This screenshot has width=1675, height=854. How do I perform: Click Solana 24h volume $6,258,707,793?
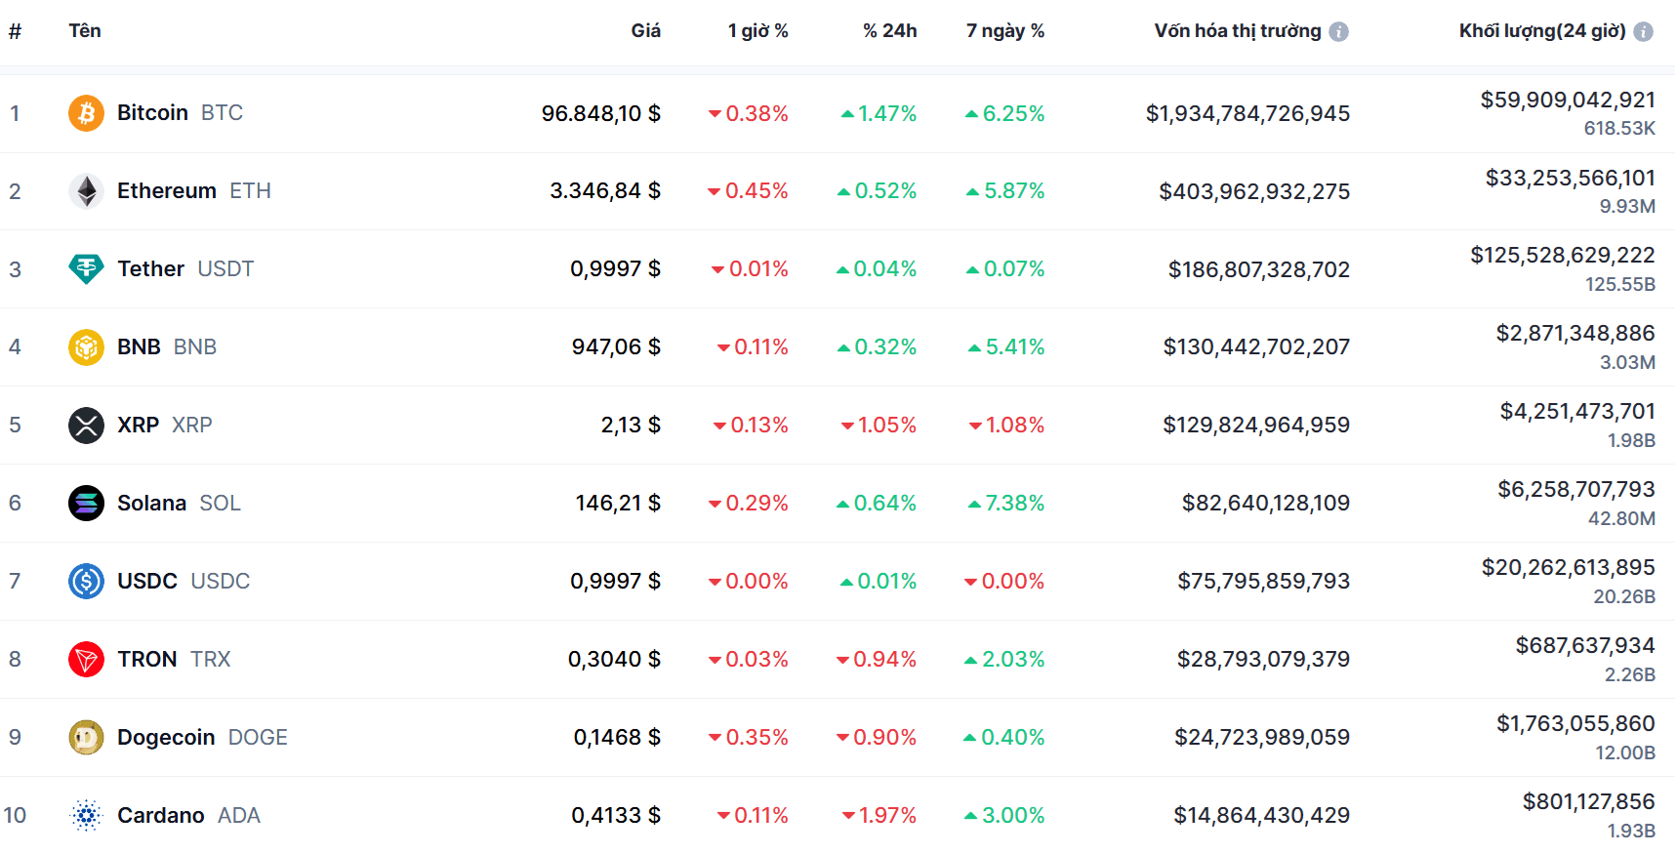pos(1576,489)
